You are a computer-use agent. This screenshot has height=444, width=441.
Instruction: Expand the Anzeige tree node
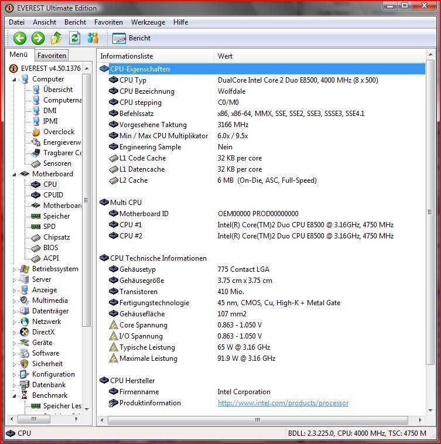pos(14,291)
